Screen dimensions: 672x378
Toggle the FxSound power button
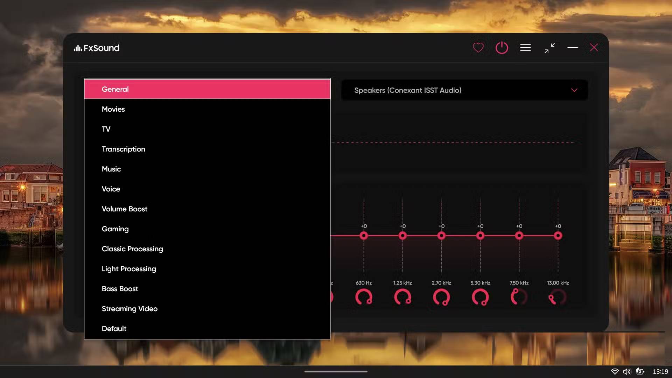(502, 48)
